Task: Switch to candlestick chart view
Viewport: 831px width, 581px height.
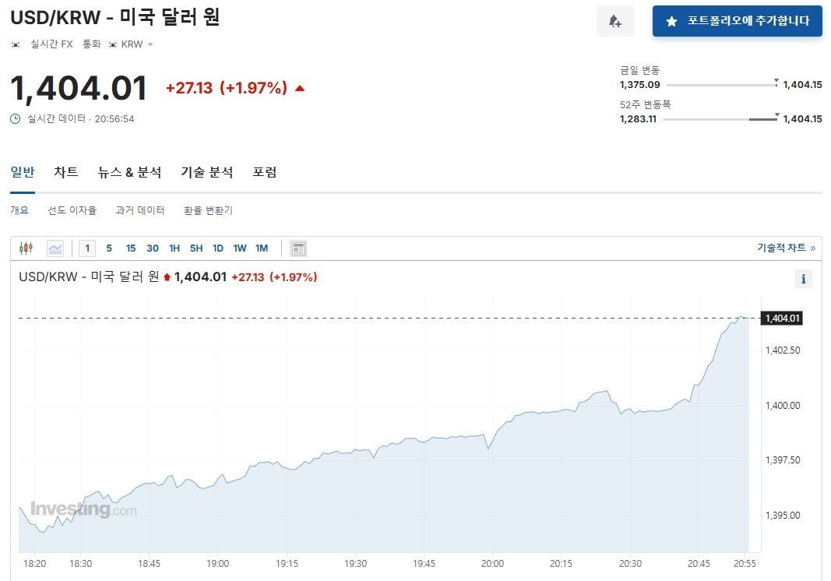Action: (26, 248)
